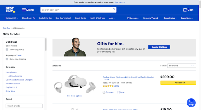Click the five-star rating of Oculus Quest 2

[x=108, y=86]
